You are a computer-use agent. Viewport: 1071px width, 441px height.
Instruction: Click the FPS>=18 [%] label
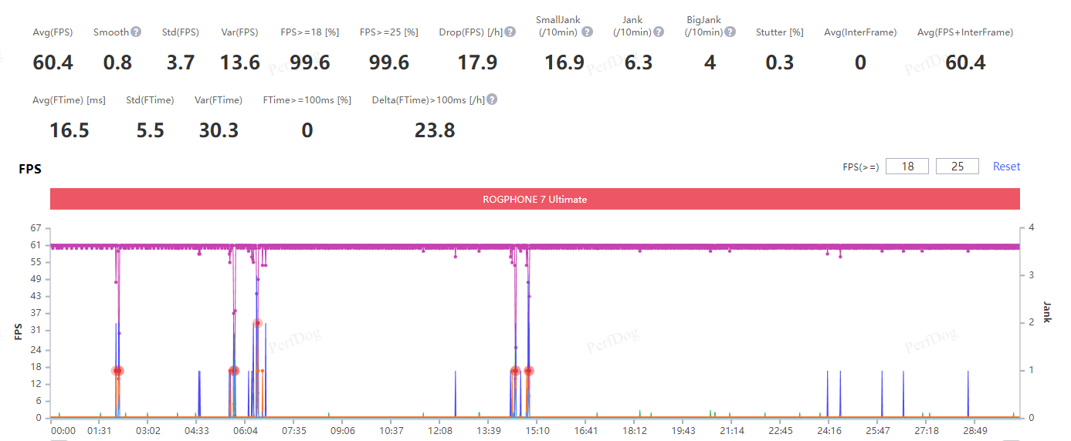(310, 32)
